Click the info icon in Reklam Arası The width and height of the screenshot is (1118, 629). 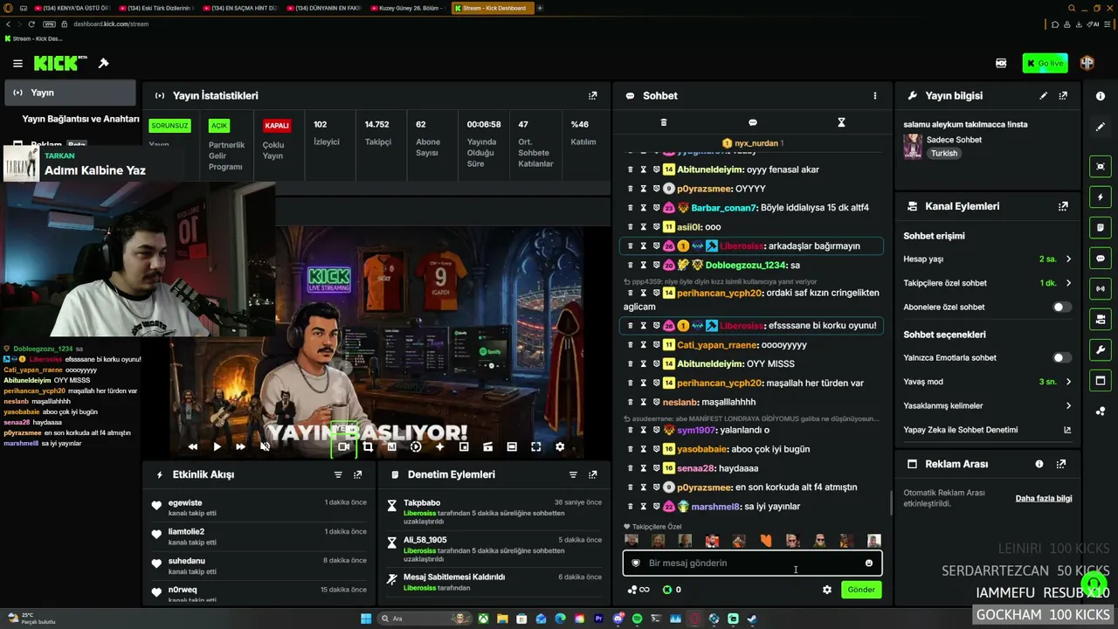(1039, 464)
